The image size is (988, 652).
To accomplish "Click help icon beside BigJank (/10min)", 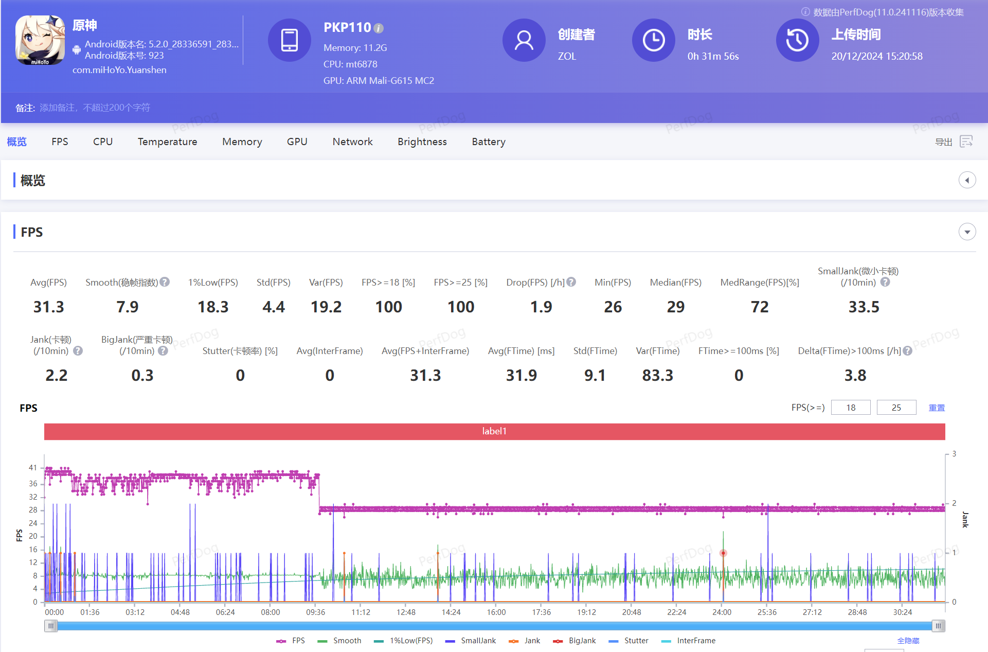I will coord(163,351).
